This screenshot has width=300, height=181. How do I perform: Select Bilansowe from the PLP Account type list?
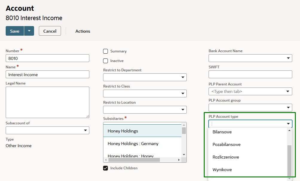[x=222, y=132]
